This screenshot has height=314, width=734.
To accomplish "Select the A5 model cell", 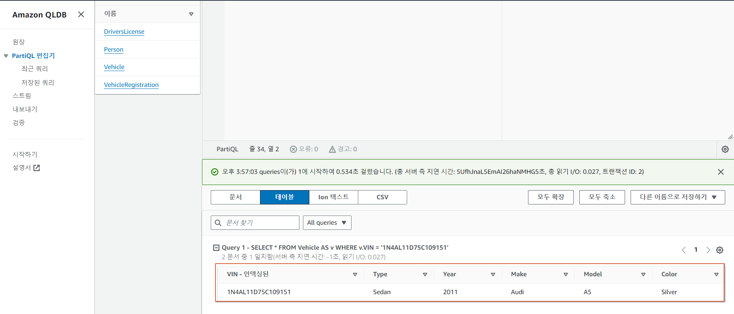I will click(x=587, y=292).
